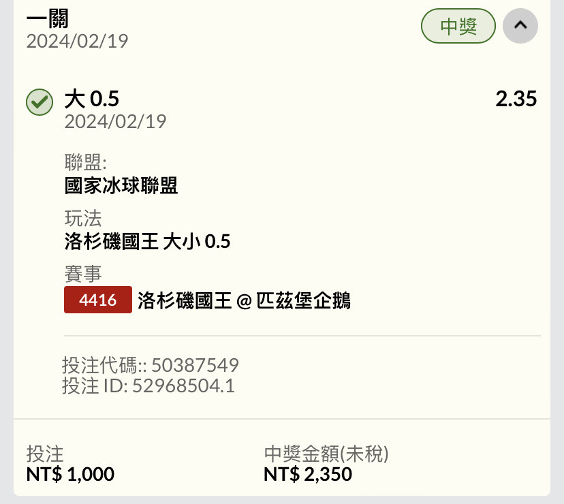Screen dimensions: 564x504
Task: Click the 2024/02/19 date under 大 0.5
Action: tap(116, 121)
